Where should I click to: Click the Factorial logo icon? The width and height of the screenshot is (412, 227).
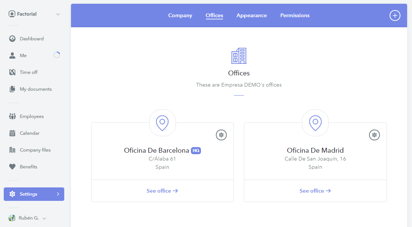[12, 14]
